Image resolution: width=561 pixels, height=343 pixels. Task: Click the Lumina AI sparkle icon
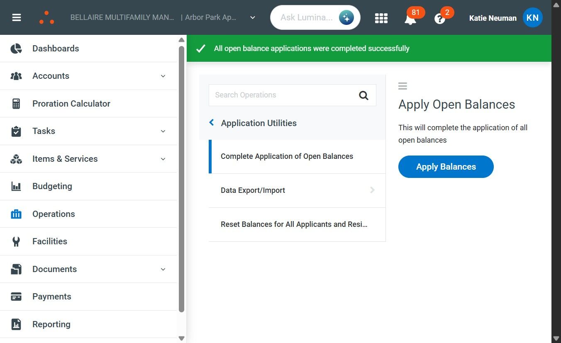tap(346, 17)
